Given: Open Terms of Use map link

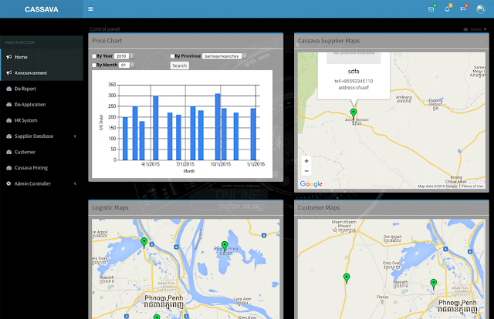Looking at the screenshot, I should (x=472, y=186).
